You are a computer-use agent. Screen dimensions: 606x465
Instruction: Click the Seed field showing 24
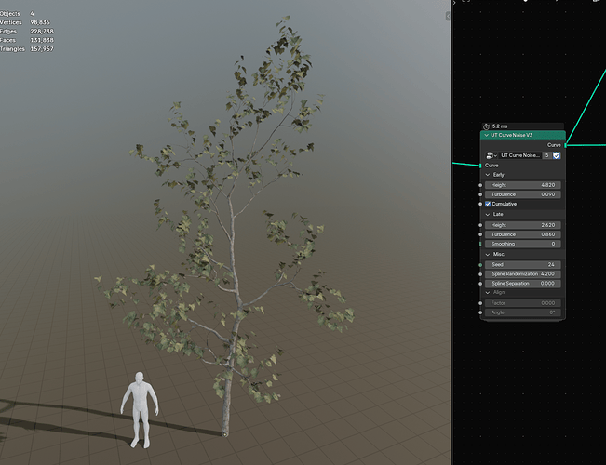[522, 264]
